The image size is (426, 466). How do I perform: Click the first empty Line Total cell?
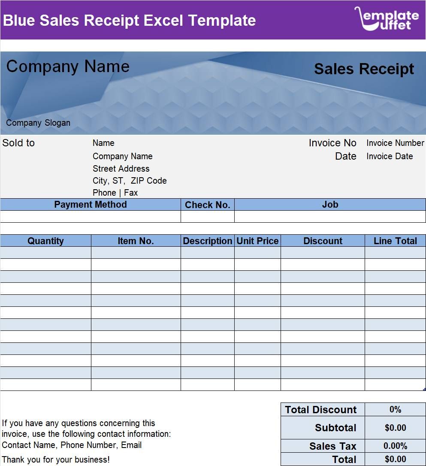[x=395, y=252]
